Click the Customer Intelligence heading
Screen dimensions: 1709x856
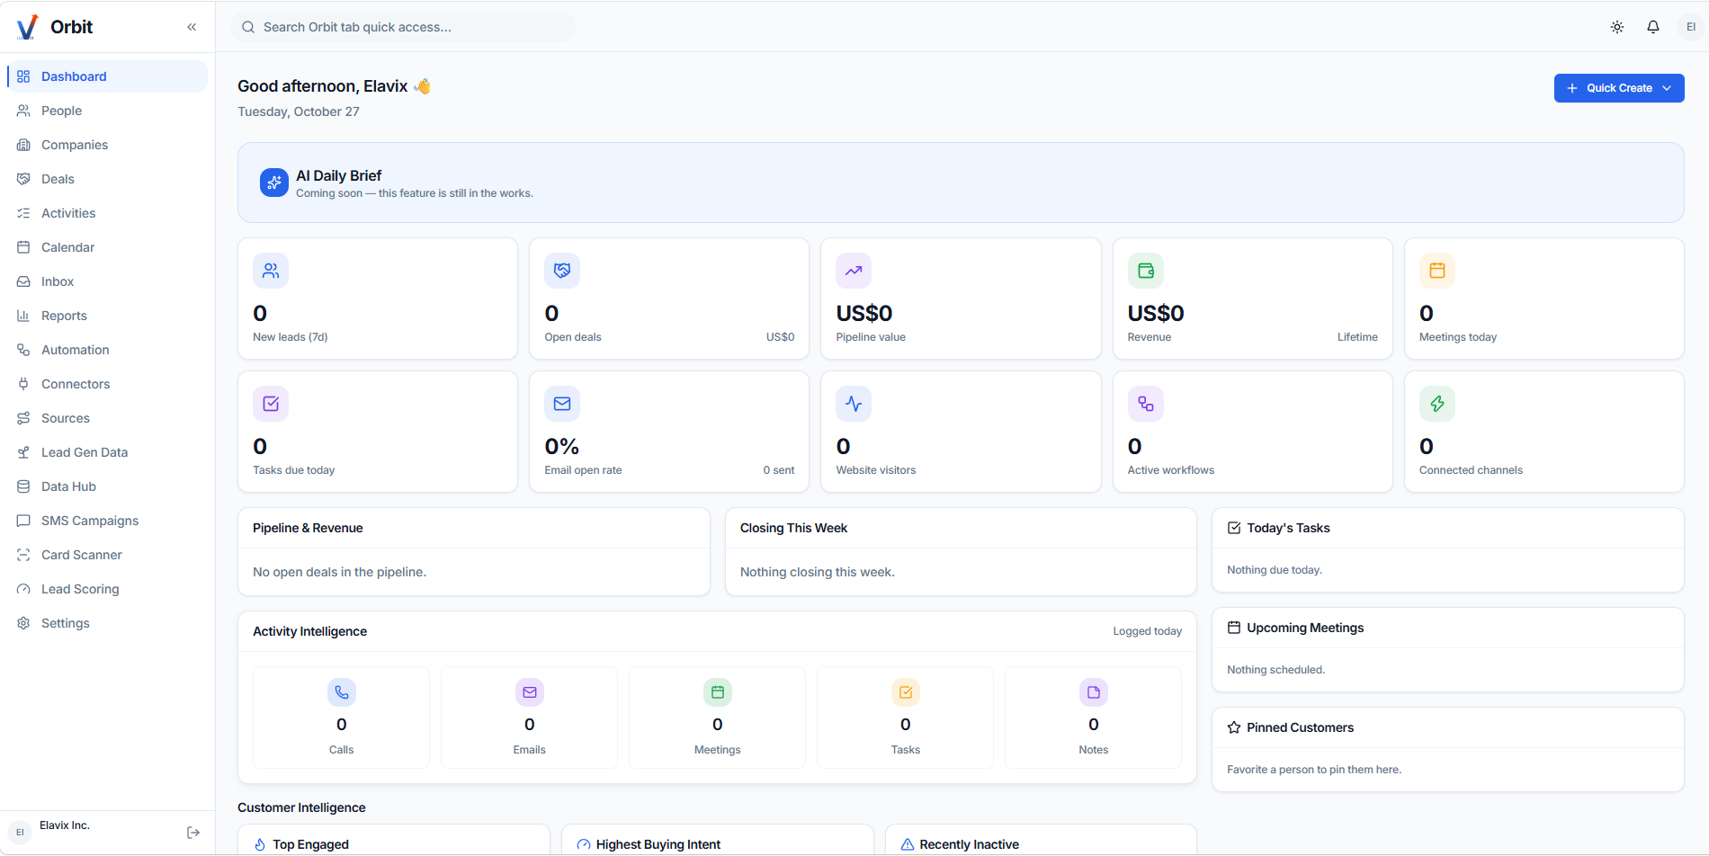tap(301, 807)
